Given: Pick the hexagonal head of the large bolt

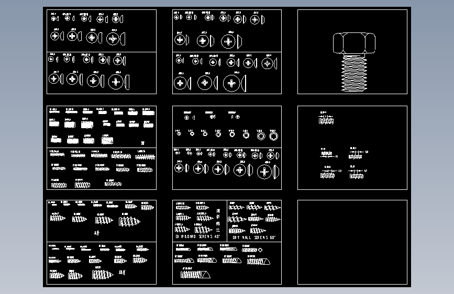Looking at the screenshot, I should (x=354, y=43).
